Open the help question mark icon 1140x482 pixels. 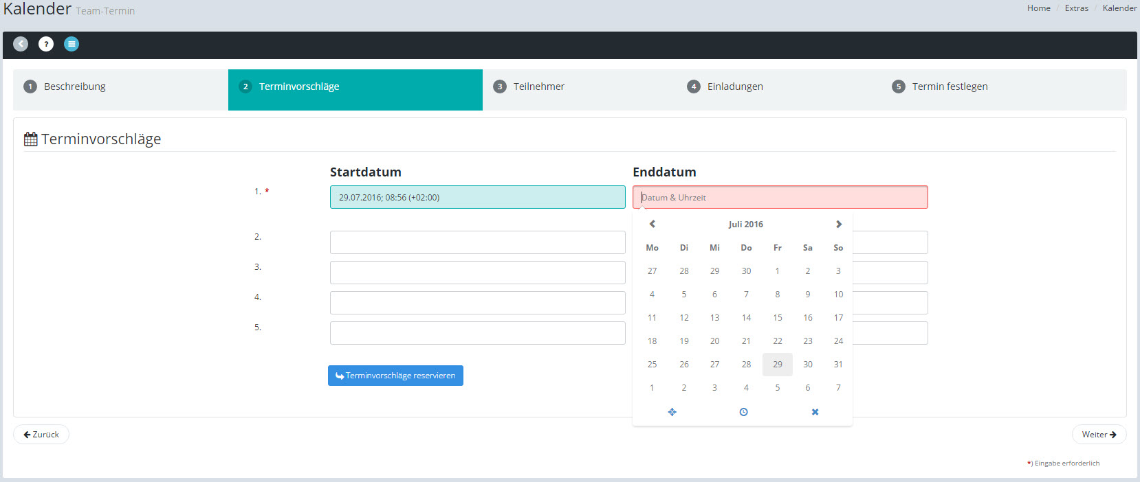46,44
